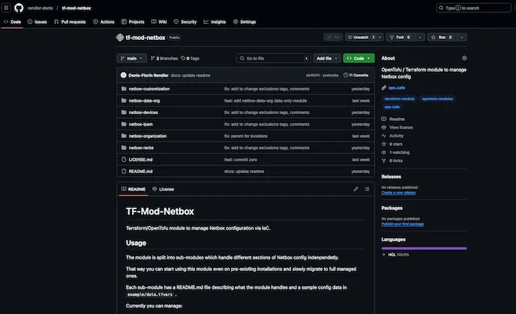516x314 pixels.
Task: Open repository Settings tab
Action: coord(244,22)
